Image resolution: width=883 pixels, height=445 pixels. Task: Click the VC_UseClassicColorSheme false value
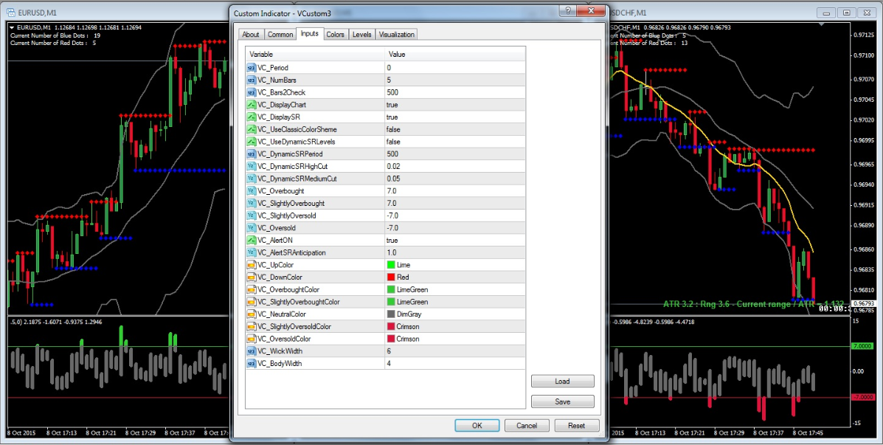tap(394, 130)
